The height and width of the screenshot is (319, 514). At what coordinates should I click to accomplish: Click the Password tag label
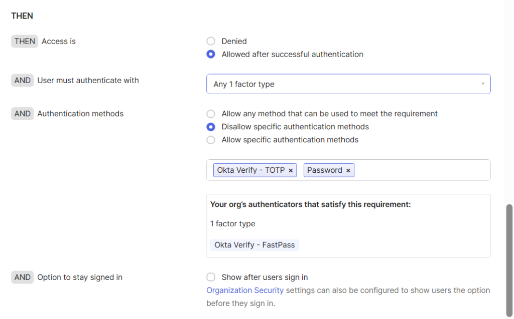click(x=324, y=170)
